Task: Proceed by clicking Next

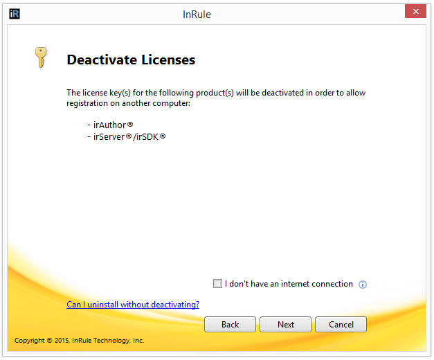Action: pos(286,324)
